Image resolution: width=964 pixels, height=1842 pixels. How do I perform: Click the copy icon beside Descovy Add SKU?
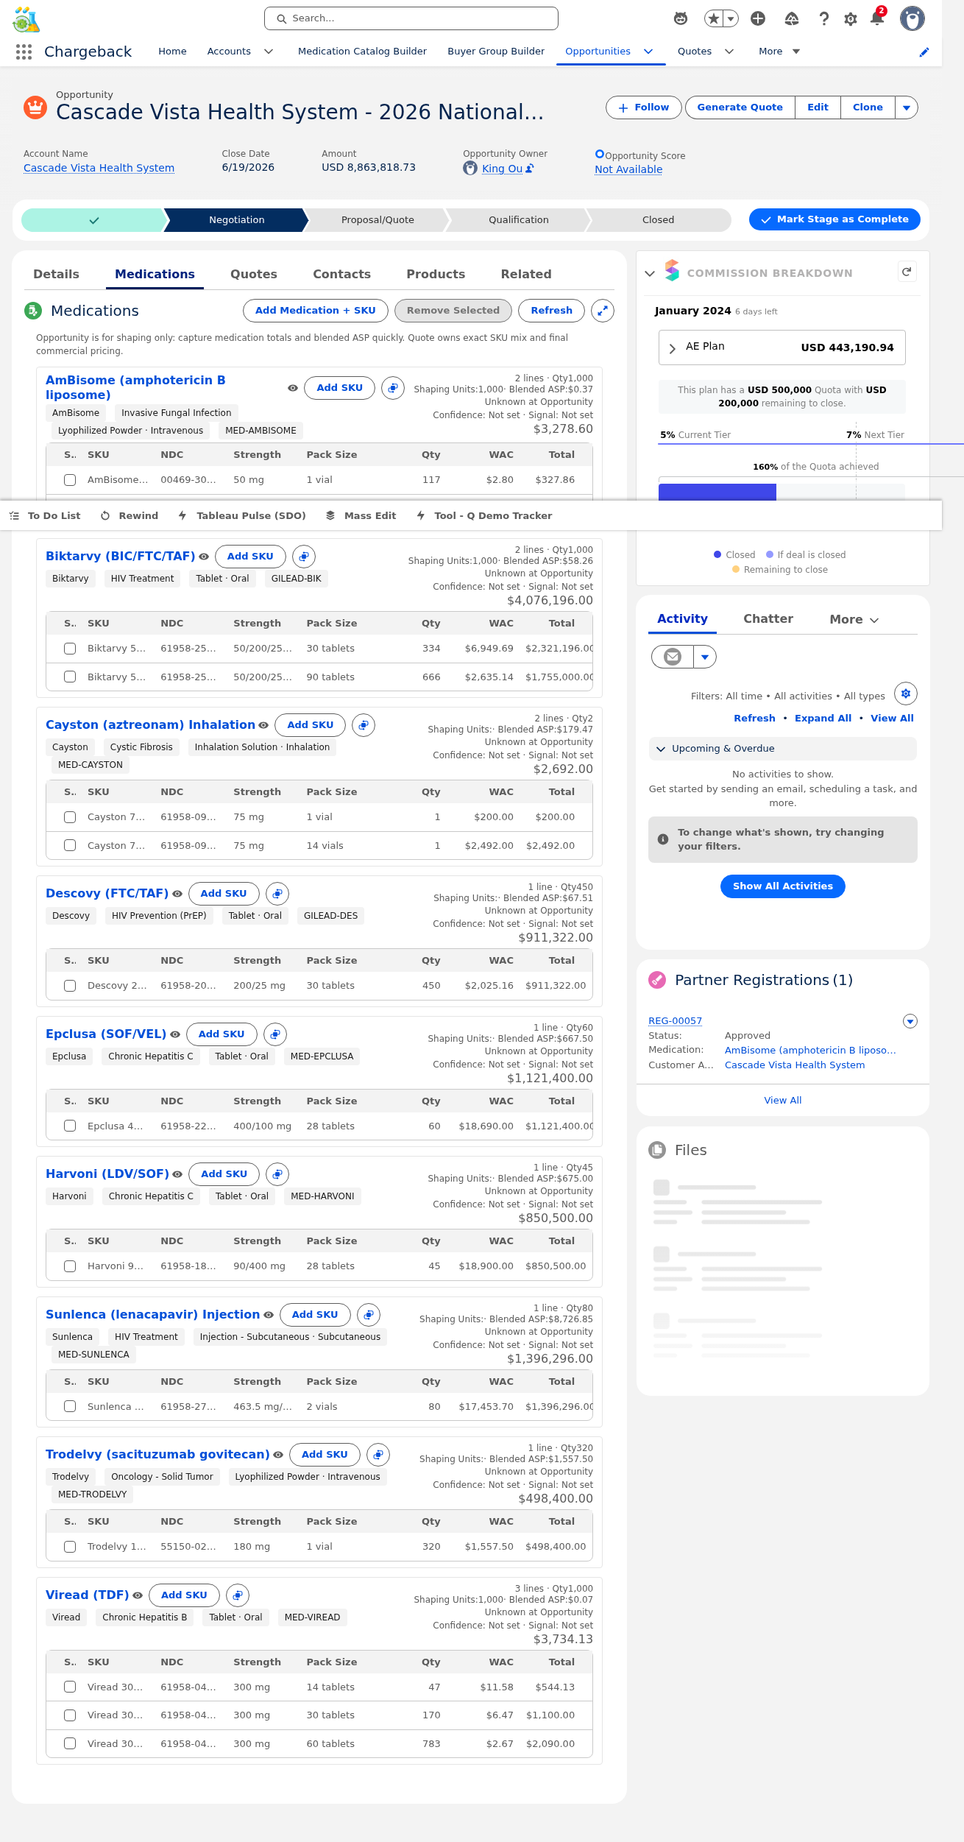click(x=277, y=894)
